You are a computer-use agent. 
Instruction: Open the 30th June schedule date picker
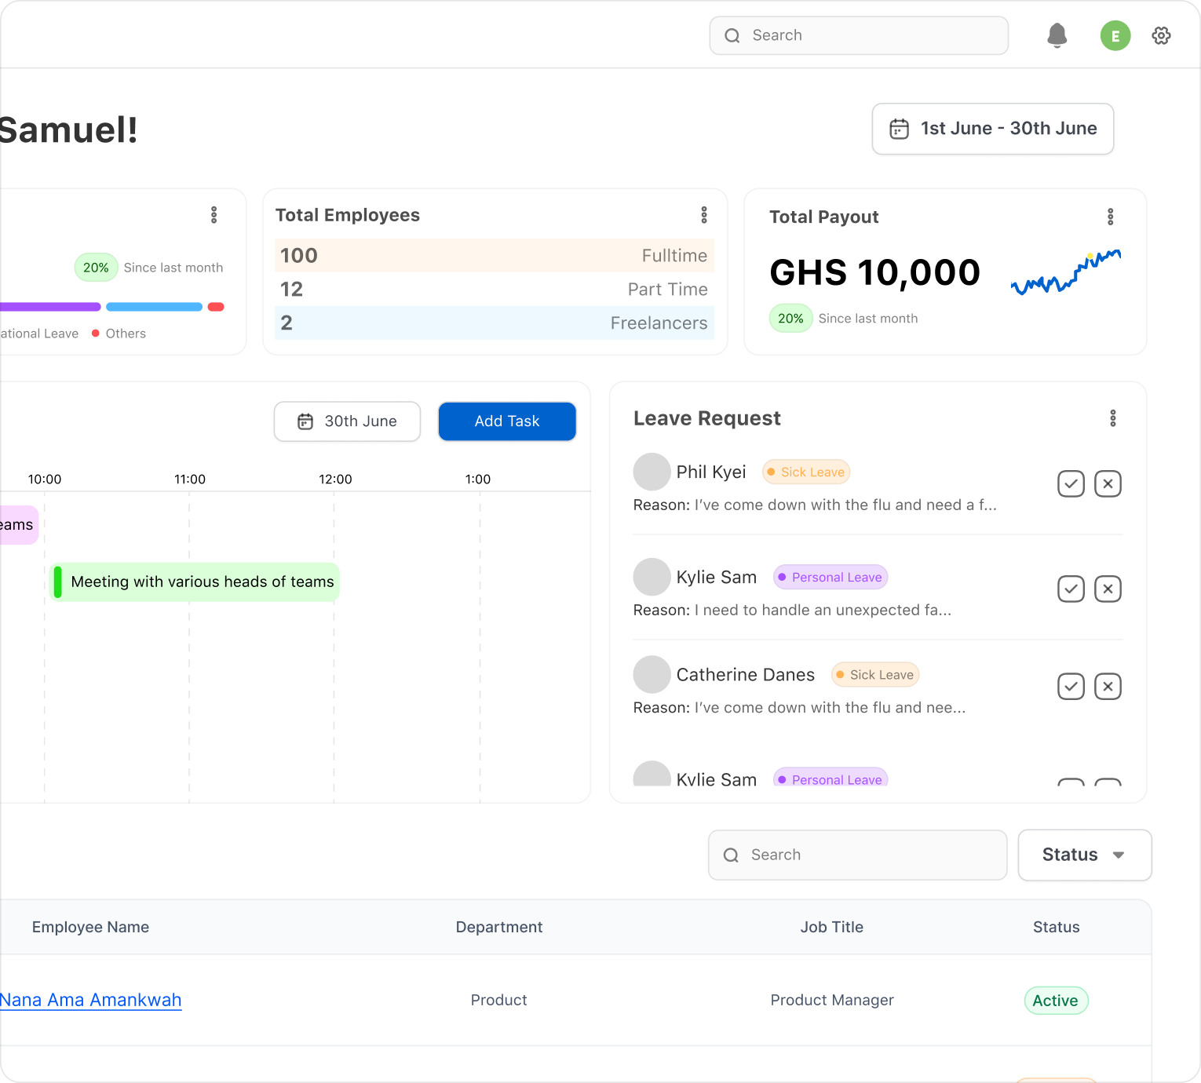[347, 421]
